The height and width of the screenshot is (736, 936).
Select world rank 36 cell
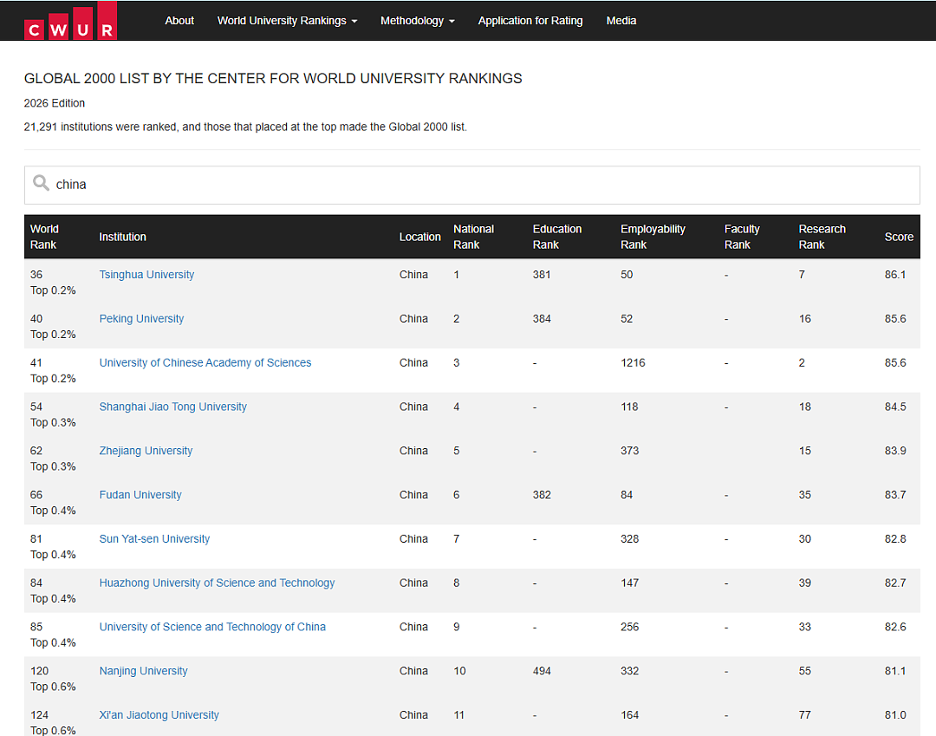[36, 275]
